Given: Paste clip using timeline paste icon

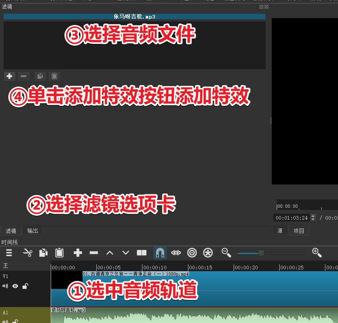Looking at the screenshot, I should point(59,253).
